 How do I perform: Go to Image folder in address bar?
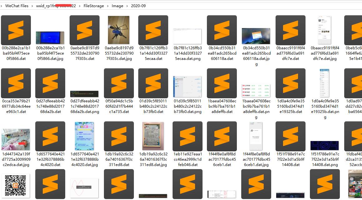[118, 6]
